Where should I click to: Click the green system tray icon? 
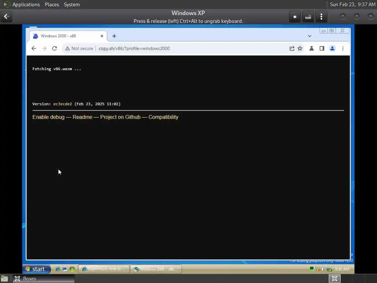click(311, 269)
